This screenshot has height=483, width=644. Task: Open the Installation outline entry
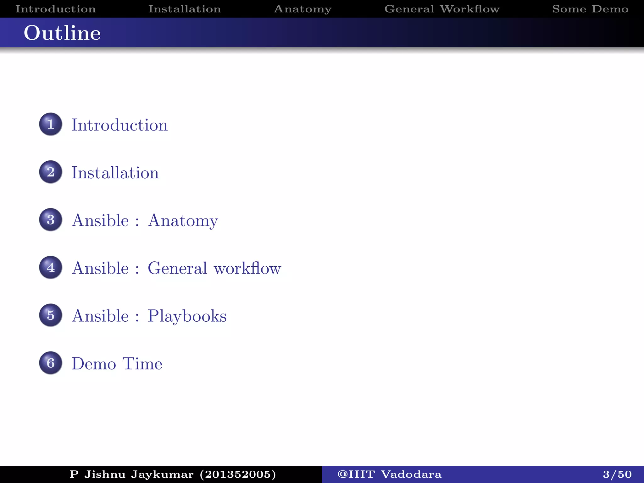click(x=115, y=173)
